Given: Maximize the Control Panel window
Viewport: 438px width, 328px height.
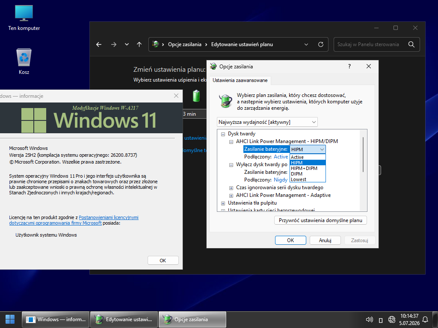Looking at the screenshot, I should pos(396,28).
